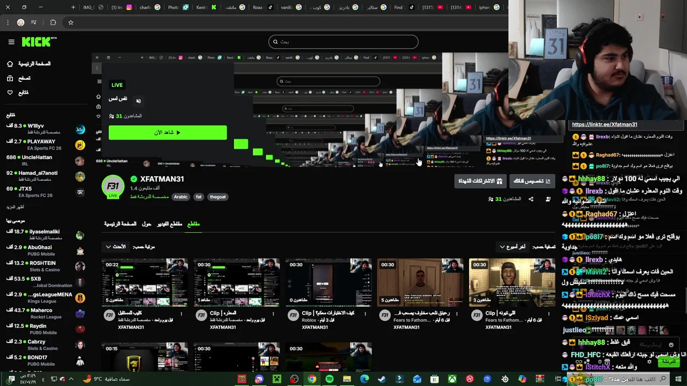Open File Explorer from the taskbar
The image size is (687, 386).
coord(347,379)
